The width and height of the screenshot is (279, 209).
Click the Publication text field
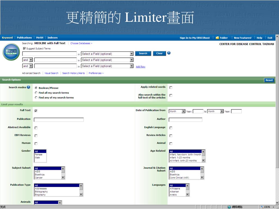pos(59,120)
